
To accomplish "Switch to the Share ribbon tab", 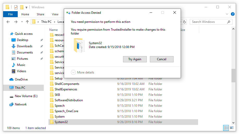I will [40, 14].
